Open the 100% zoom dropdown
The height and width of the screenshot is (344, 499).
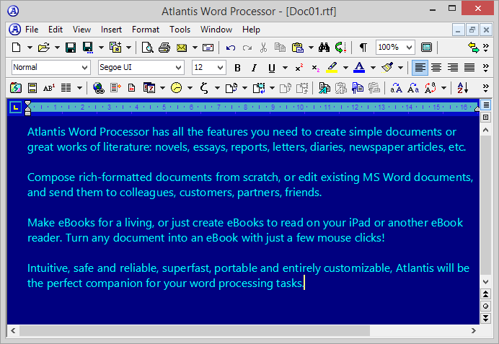pyautogui.click(x=409, y=48)
